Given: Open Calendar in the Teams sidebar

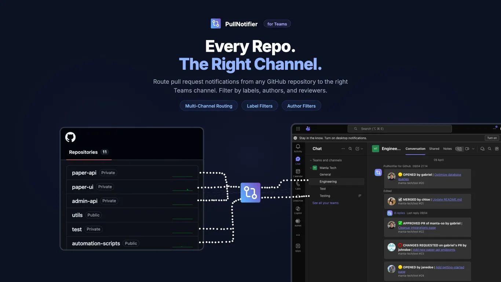Looking at the screenshot, I should [x=298, y=173].
